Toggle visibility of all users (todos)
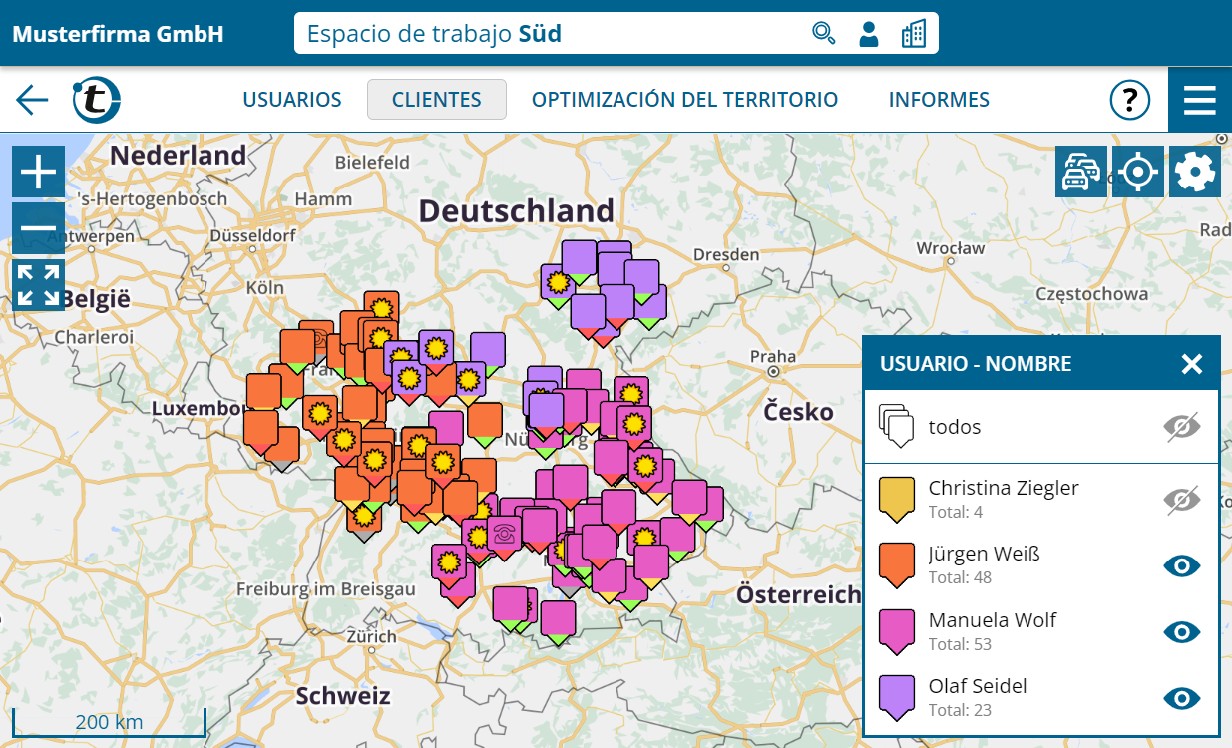 point(1182,427)
